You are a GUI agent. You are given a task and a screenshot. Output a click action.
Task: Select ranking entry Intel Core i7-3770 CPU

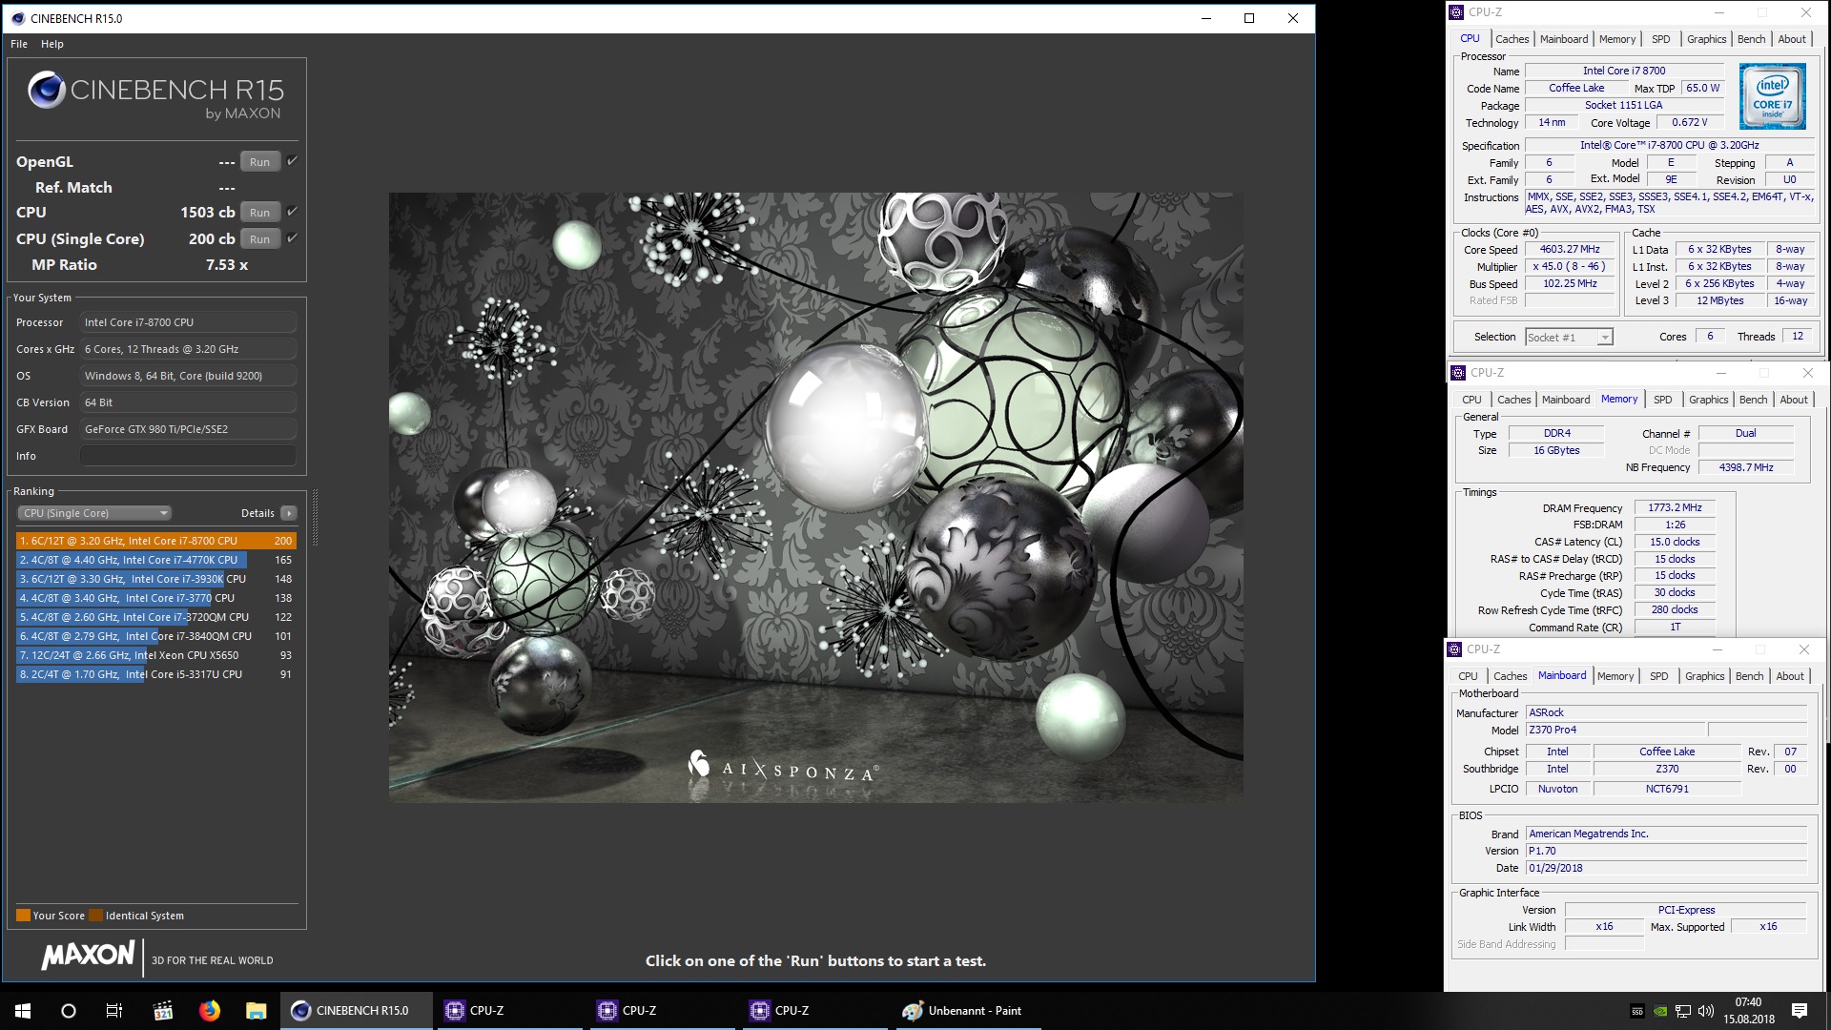point(156,598)
